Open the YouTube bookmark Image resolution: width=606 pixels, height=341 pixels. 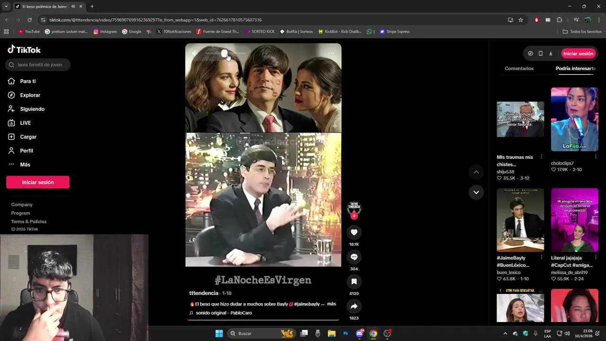29,32
